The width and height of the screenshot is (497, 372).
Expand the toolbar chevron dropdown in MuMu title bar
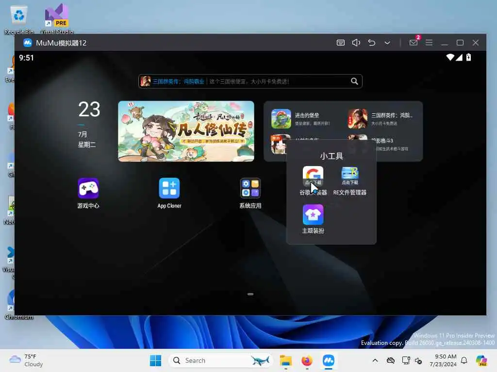point(387,43)
